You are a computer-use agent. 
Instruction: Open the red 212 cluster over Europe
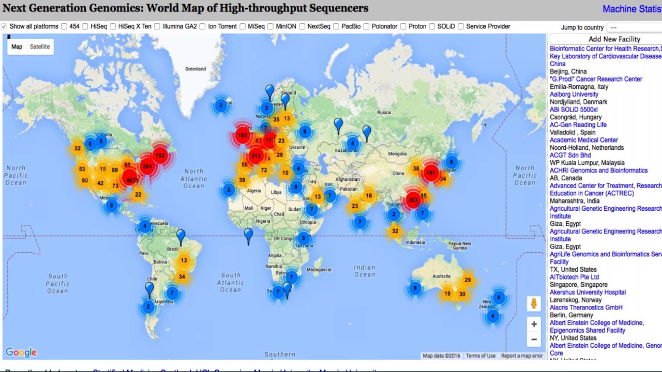[x=256, y=156]
